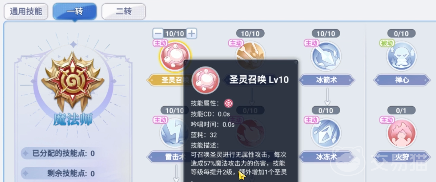Click the 禅心 skill name label
This screenshot has height=182, width=436.
pyautogui.click(x=402, y=80)
